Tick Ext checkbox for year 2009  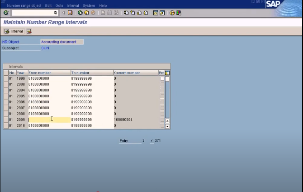[162, 120]
